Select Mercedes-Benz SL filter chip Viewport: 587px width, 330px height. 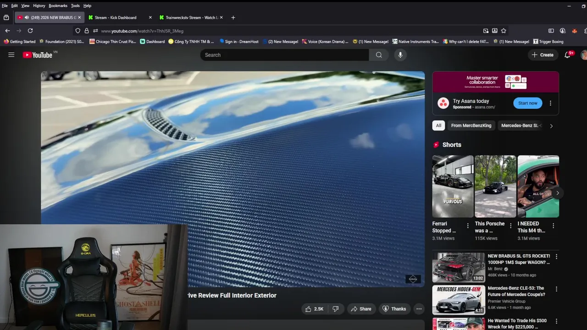[x=521, y=126]
